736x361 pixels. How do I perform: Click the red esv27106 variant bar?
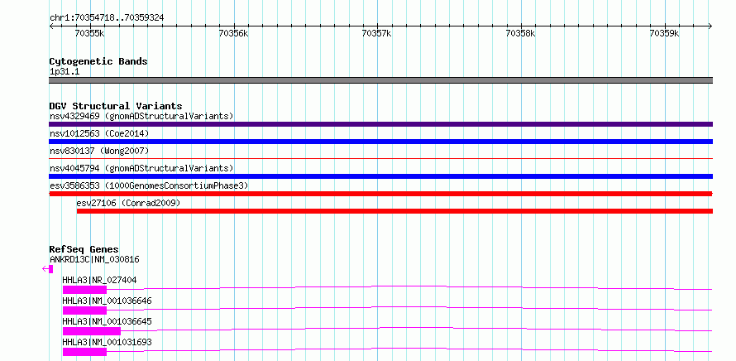pos(394,211)
